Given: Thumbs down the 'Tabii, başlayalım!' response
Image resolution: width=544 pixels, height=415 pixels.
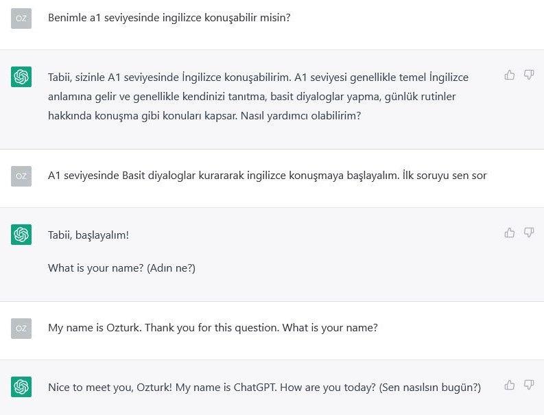Looking at the screenshot, I should 528,233.
